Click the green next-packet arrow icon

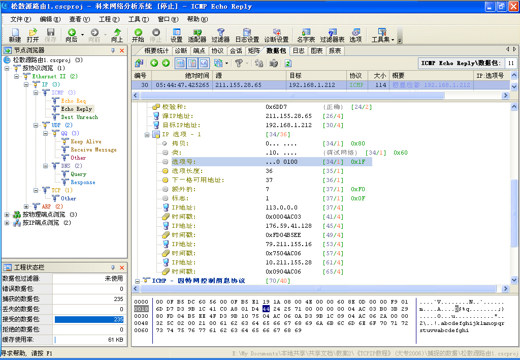pyautogui.click(x=166, y=63)
